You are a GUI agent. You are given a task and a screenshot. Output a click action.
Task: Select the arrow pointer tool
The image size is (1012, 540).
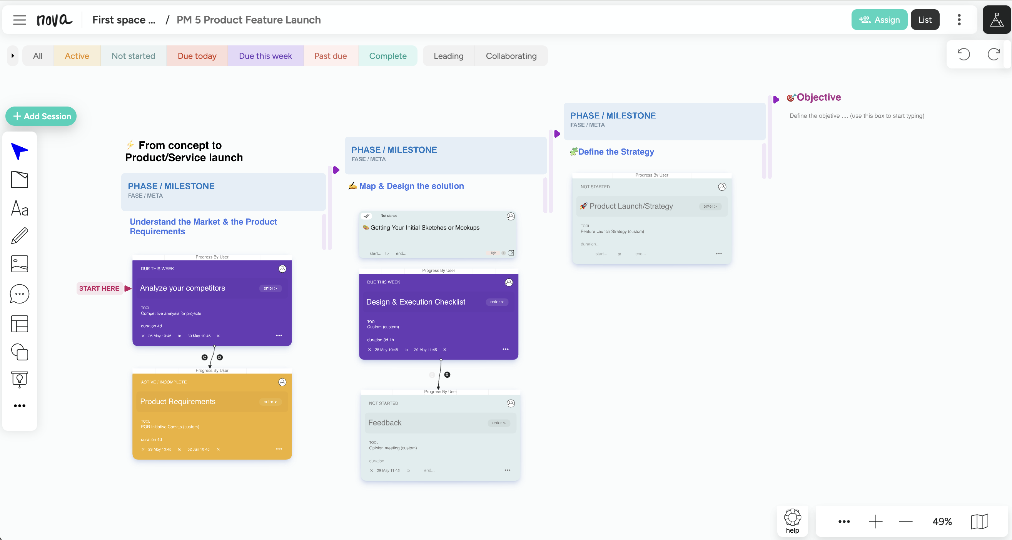[x=19, y=151]
